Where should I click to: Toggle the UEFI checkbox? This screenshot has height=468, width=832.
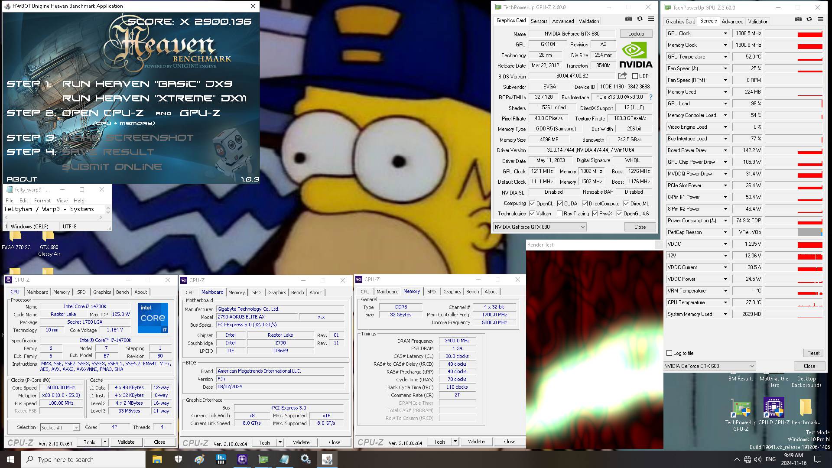[635, 76]
